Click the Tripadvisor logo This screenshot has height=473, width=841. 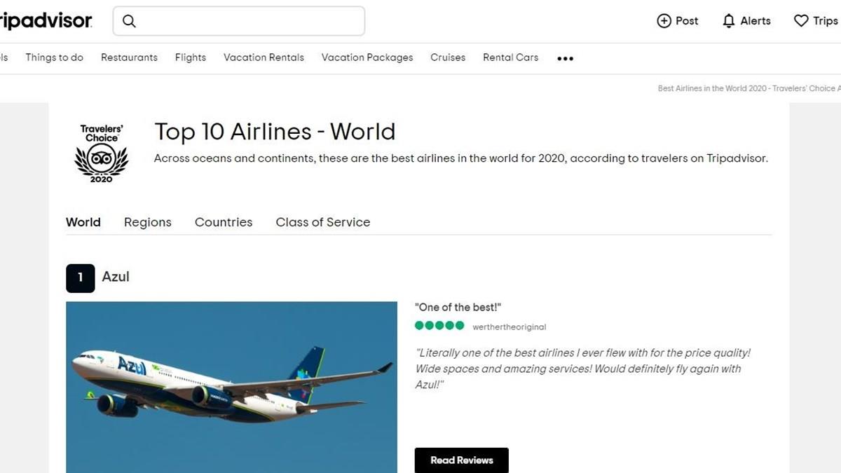coord(46,21)
